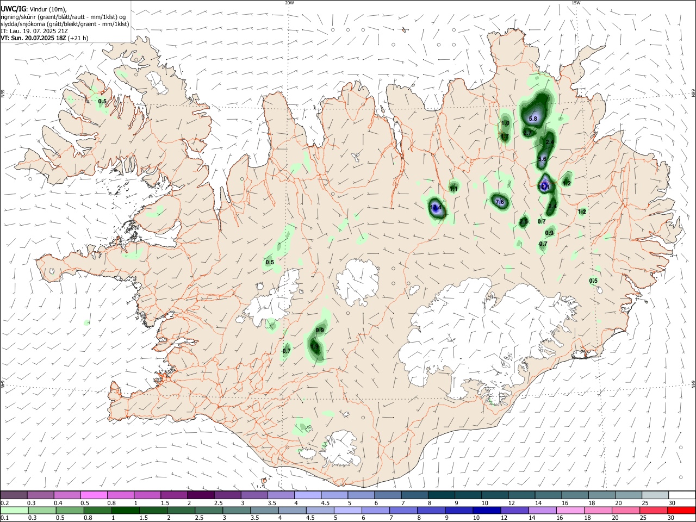Click the periwinkle swatch between 4 and 4.5, upper legend
The height and width of the screenshot is (522, 696).
pyautogui.click(x=307, y=495)
